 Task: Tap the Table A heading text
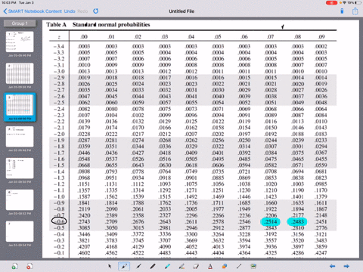coord(56,25)
